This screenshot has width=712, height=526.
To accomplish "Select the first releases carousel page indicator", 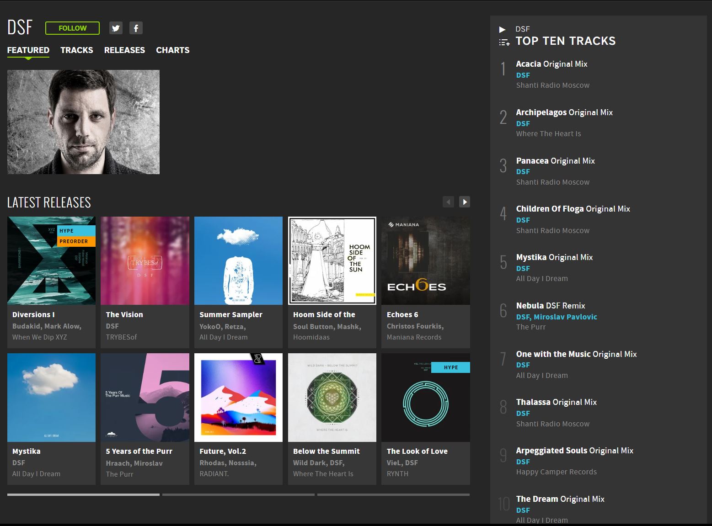I will point(83,494).
